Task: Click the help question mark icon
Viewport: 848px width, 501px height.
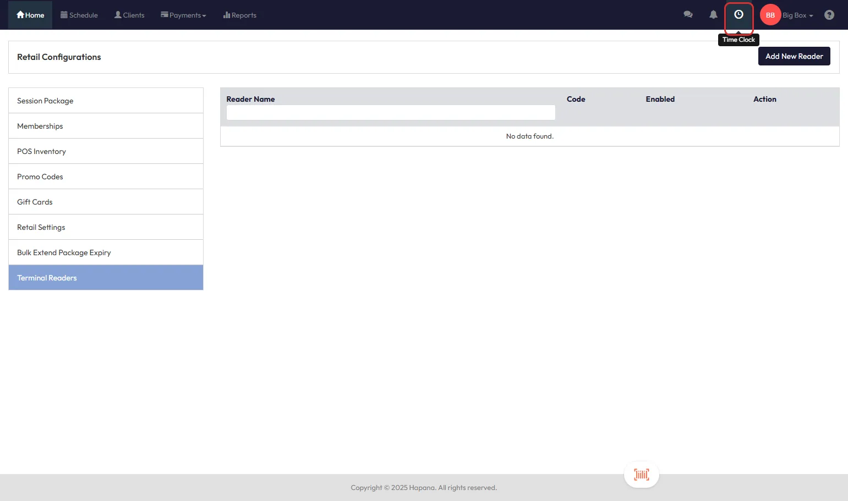Action: 829,15
